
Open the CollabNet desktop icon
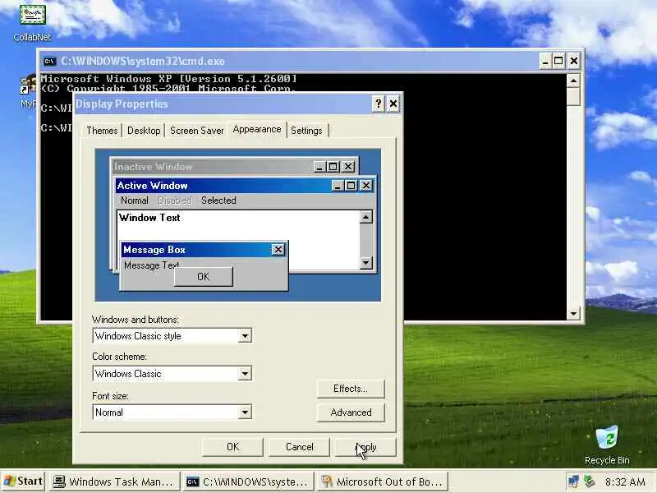(x=32, y=22)
